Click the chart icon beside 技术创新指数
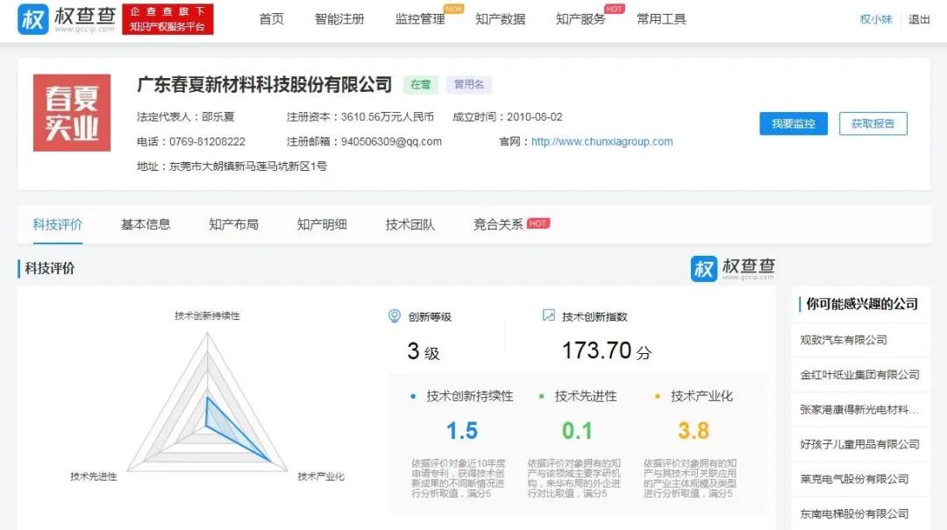947x530 pixels. click(547, 317)
